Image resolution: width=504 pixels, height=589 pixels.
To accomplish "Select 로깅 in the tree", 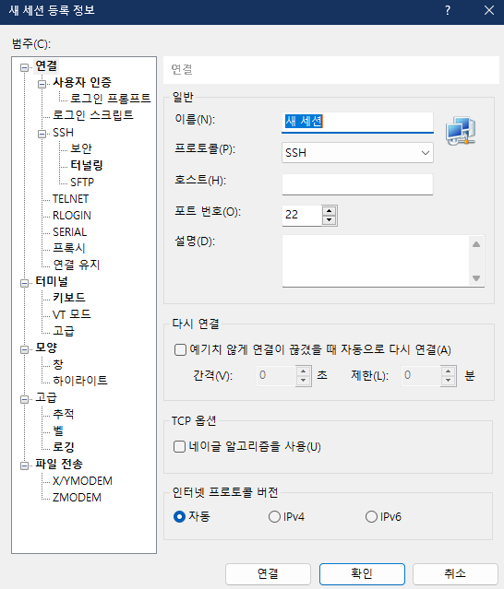I will [63, 447].
